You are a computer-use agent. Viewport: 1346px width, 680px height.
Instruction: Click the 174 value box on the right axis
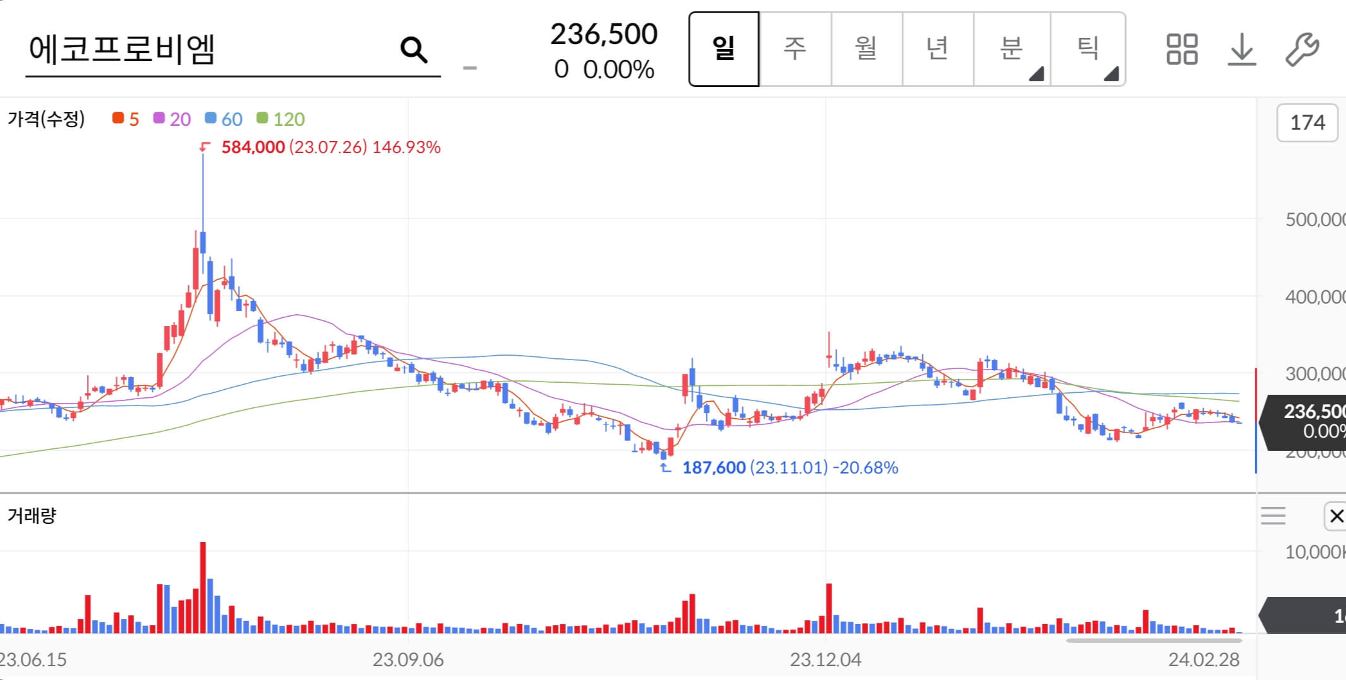(x=1307, y=123)
